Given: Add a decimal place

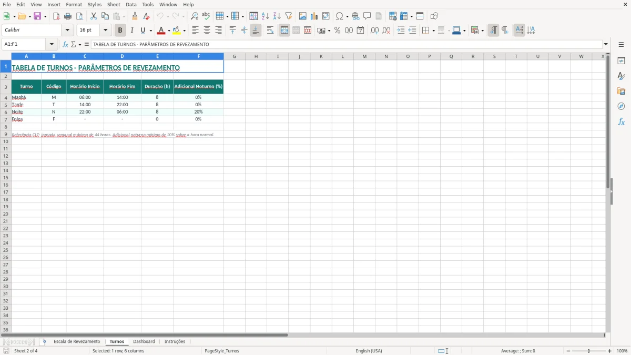Looking at the screenshot, I should pyautogui.click(x=374, y=31).
